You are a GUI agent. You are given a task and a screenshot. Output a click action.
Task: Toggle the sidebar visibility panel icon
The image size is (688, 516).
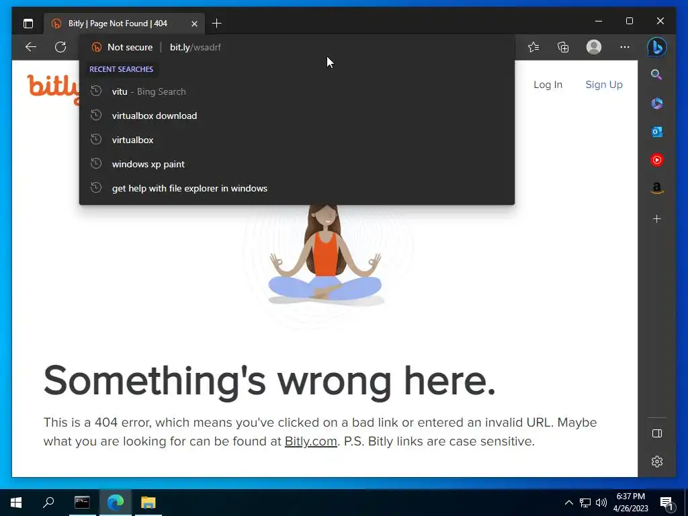coord(657,433)
